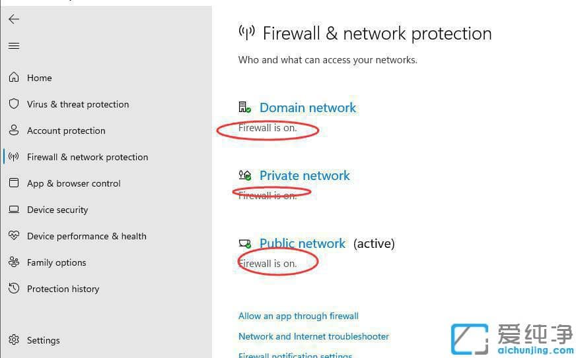Open the Private network settings link
The image size is (576, 358).
305,175
